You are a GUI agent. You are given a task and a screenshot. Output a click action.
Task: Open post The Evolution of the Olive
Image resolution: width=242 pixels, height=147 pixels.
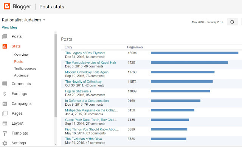coord(83,139)
